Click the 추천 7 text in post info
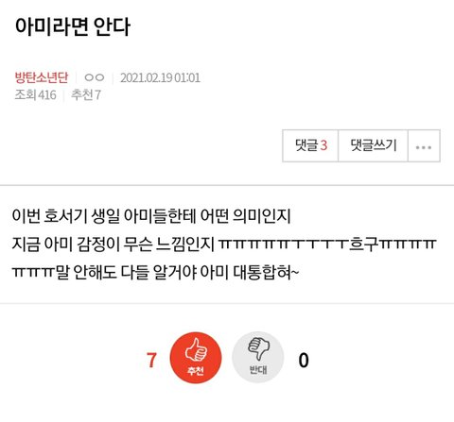 click(86, 94)
